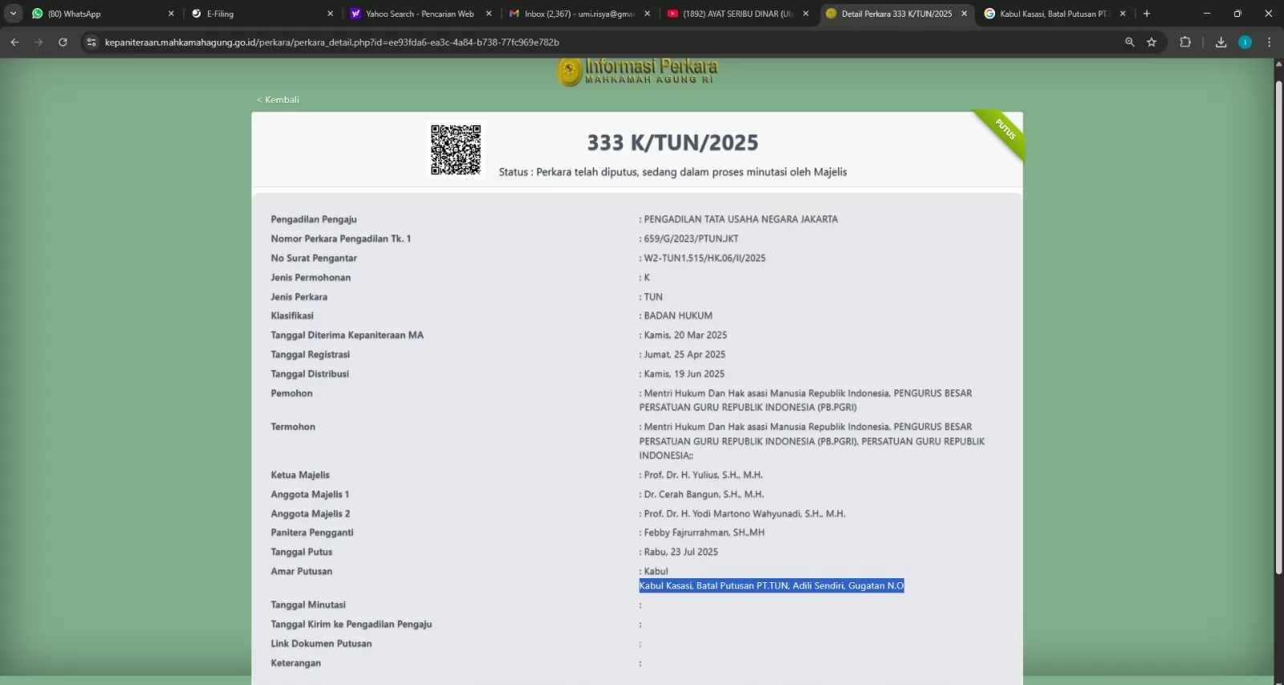Open the Chrome three-dot menu
This screenshot has height=685, width=1284.
coord(1269,43)
